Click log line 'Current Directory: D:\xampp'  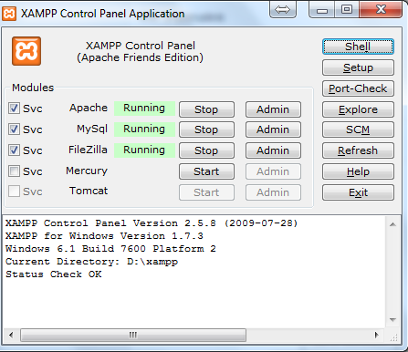tap(91, 262)
